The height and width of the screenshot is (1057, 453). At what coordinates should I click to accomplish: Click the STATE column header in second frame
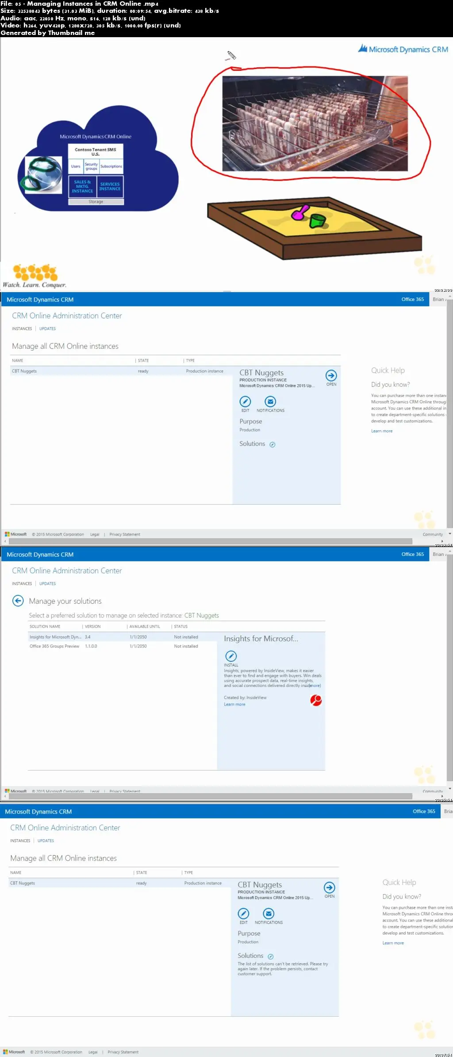point(143,361)
